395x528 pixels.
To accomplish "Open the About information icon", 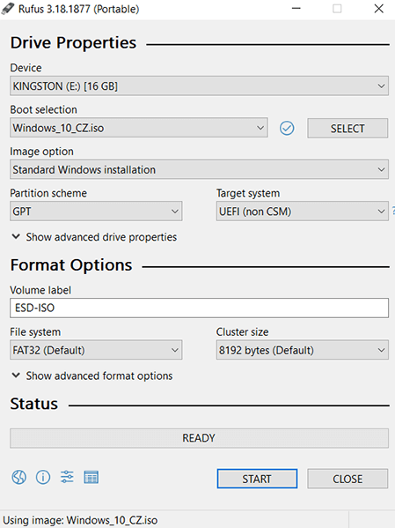I will 43,477.
